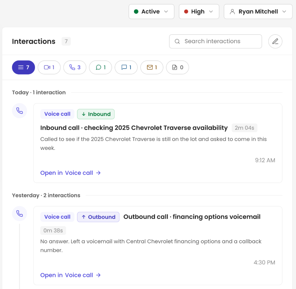This screenshot has width=296, height=289.
Task: Open the Ryan Mitchell assignee dropdown
Action: [x=258, y=11]
